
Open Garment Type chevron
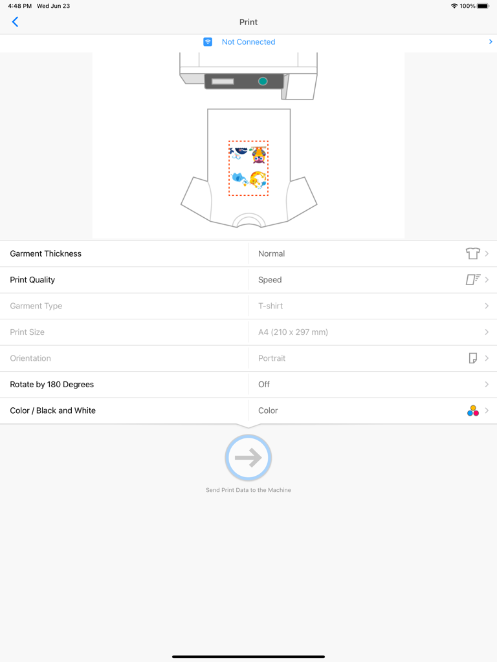[x=487, y=306]
